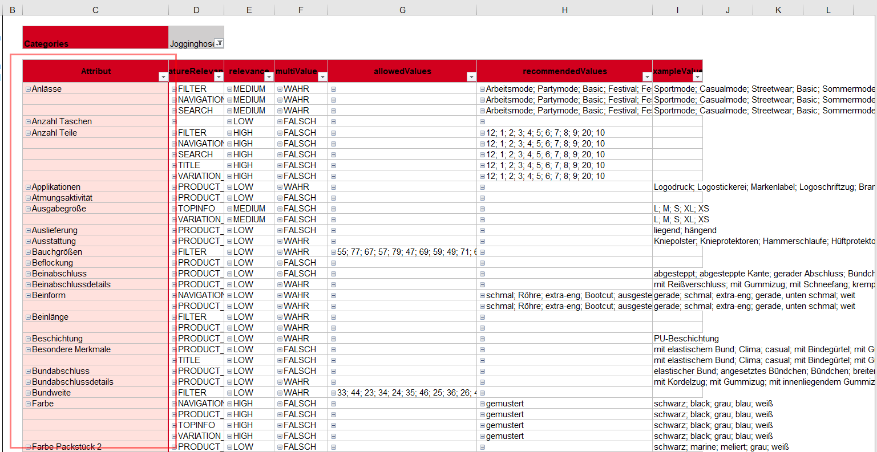Open the allowedValues column filter dropdown
Image resolution: width=877 pixels, height=452 pixels.
pyautogui.click(x=471, y=77)
